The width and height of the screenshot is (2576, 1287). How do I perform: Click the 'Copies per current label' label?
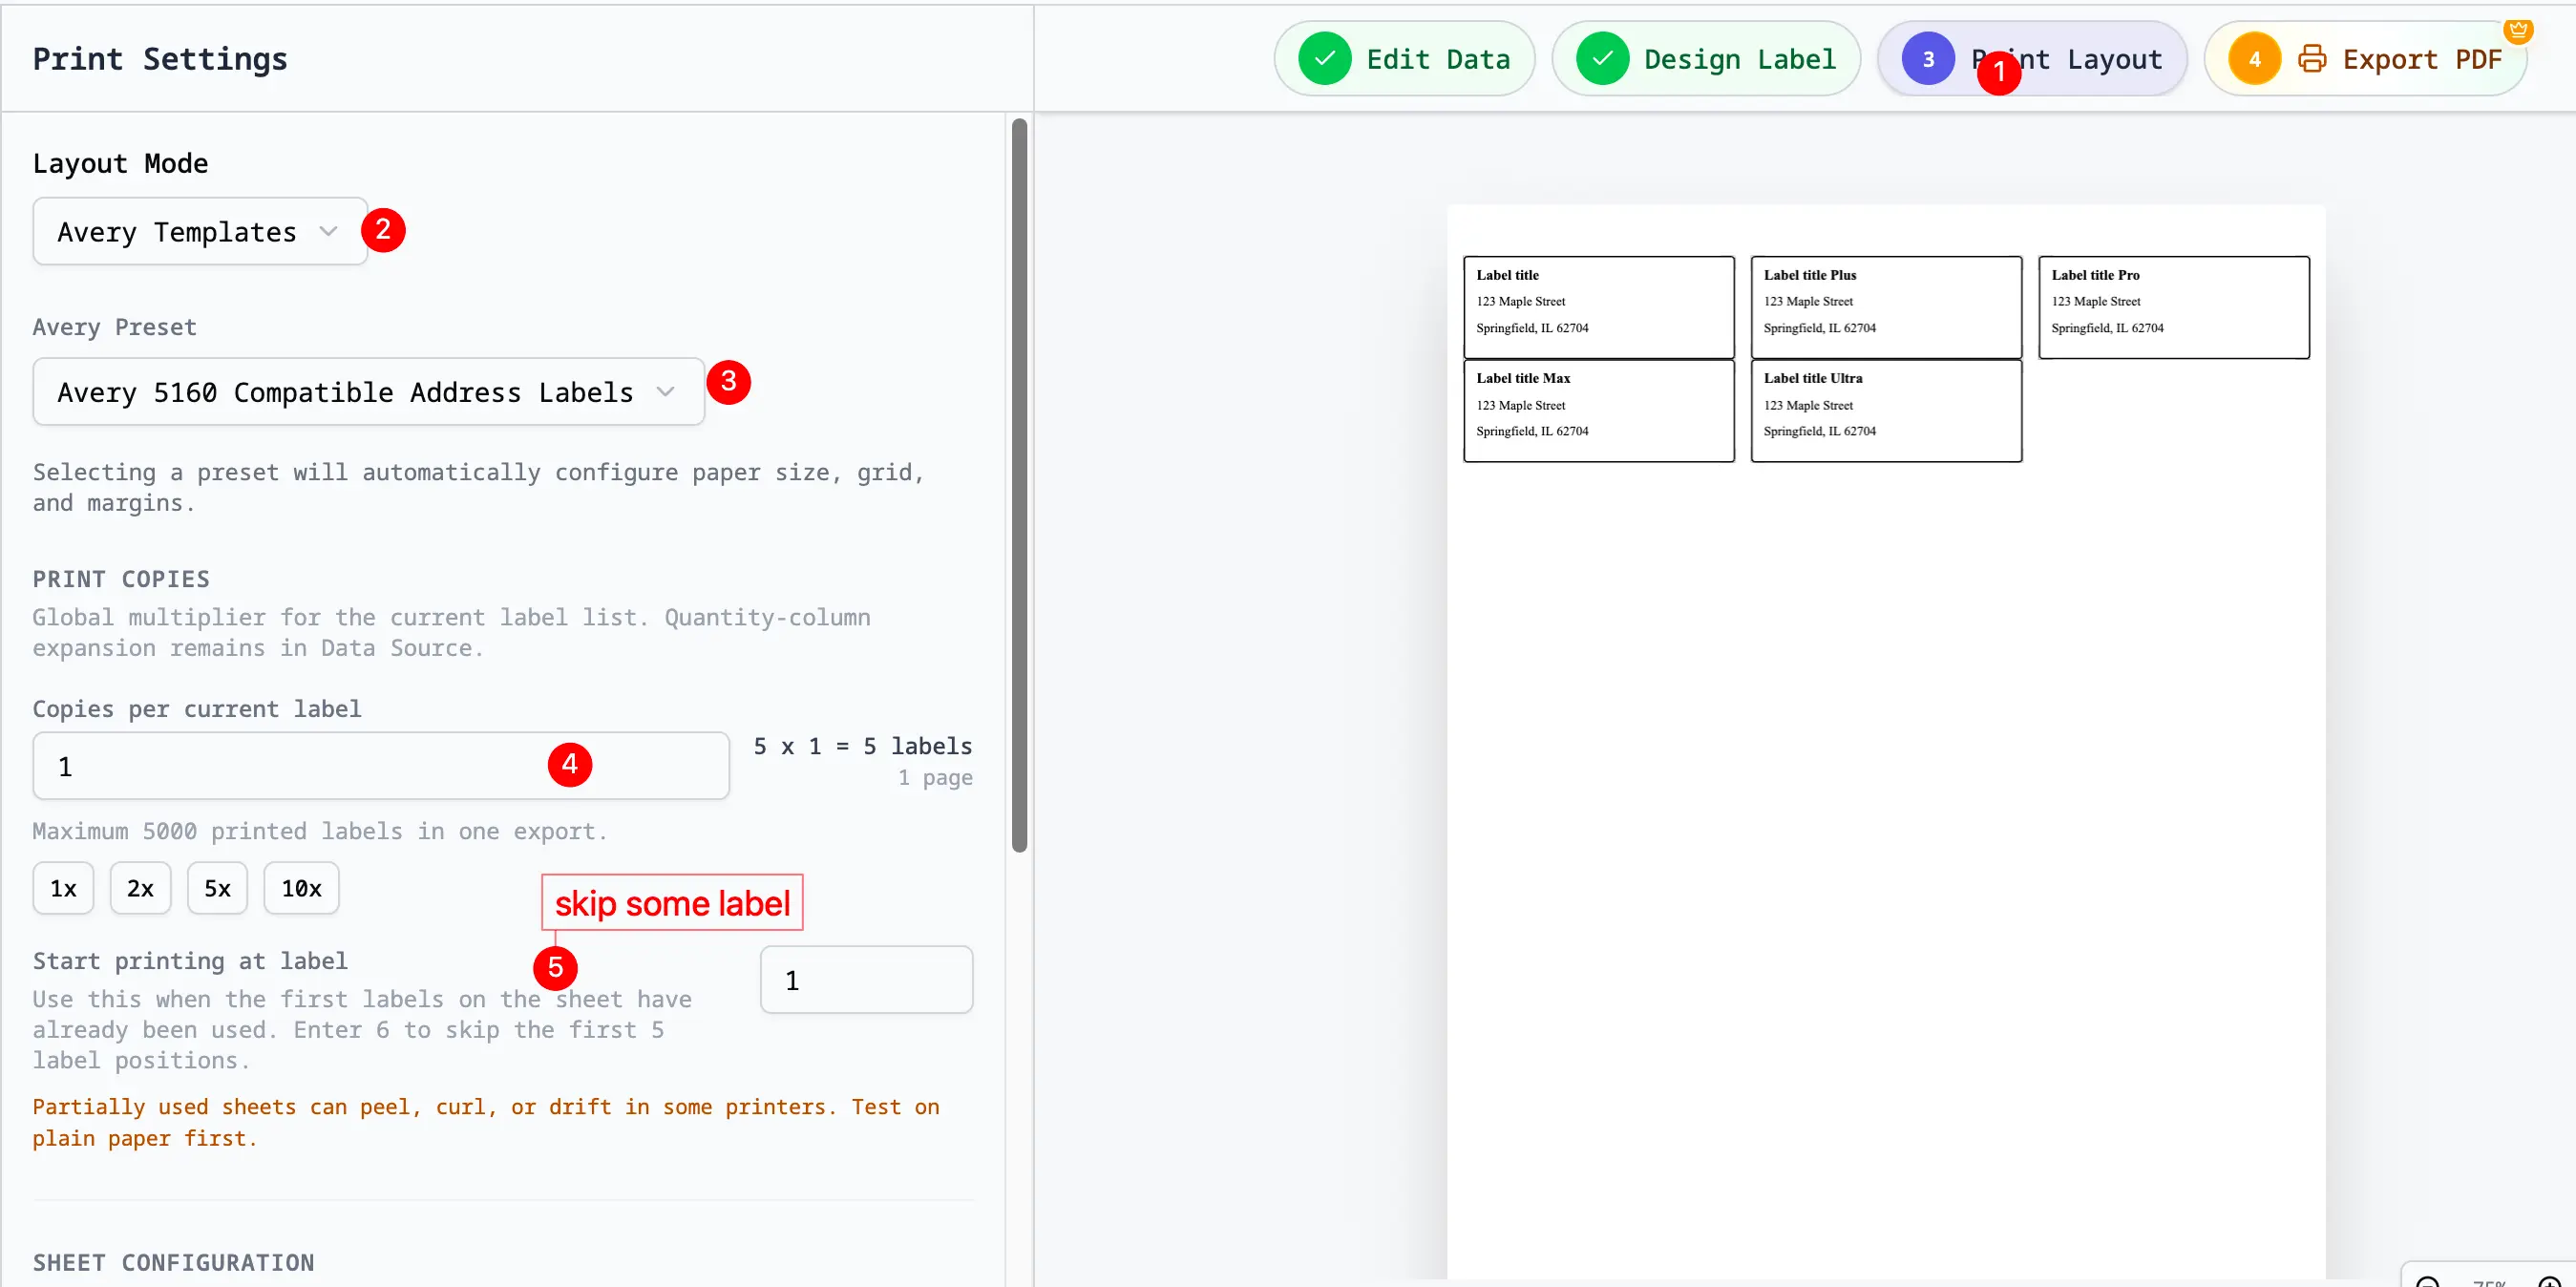coord(197,709)
